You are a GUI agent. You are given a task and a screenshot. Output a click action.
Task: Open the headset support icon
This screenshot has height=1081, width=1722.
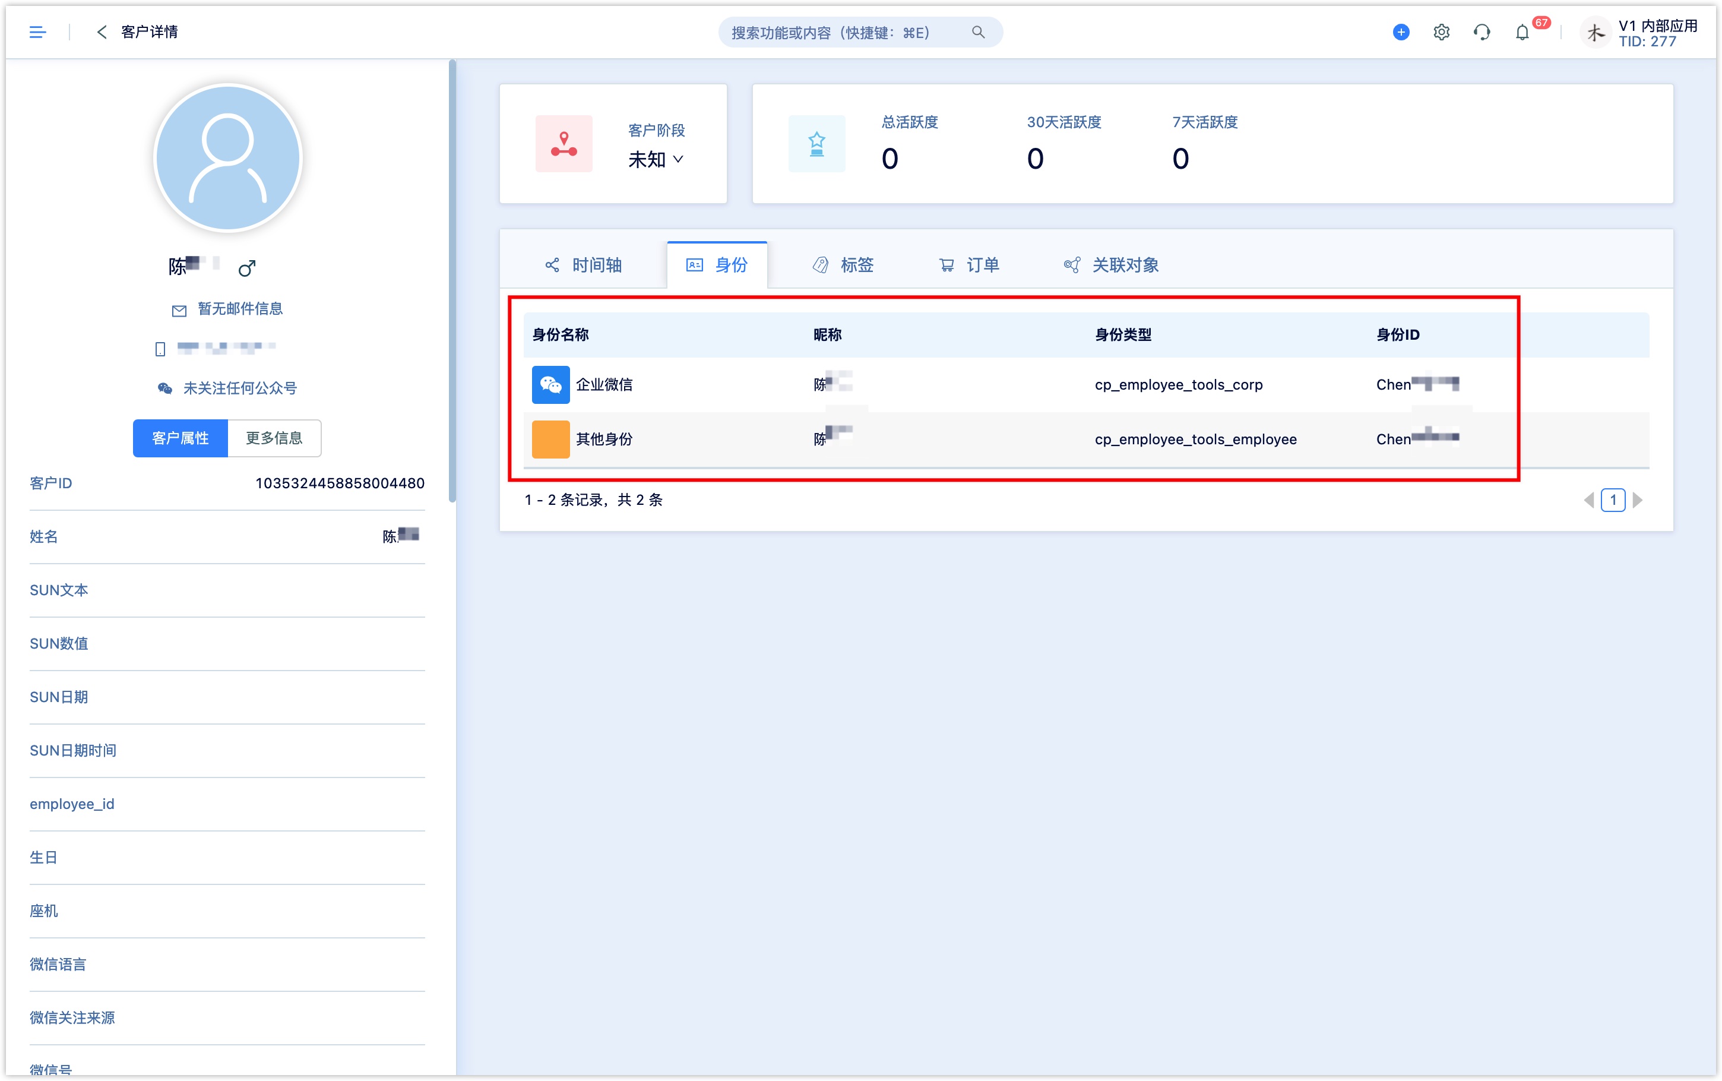point(1482,32)
